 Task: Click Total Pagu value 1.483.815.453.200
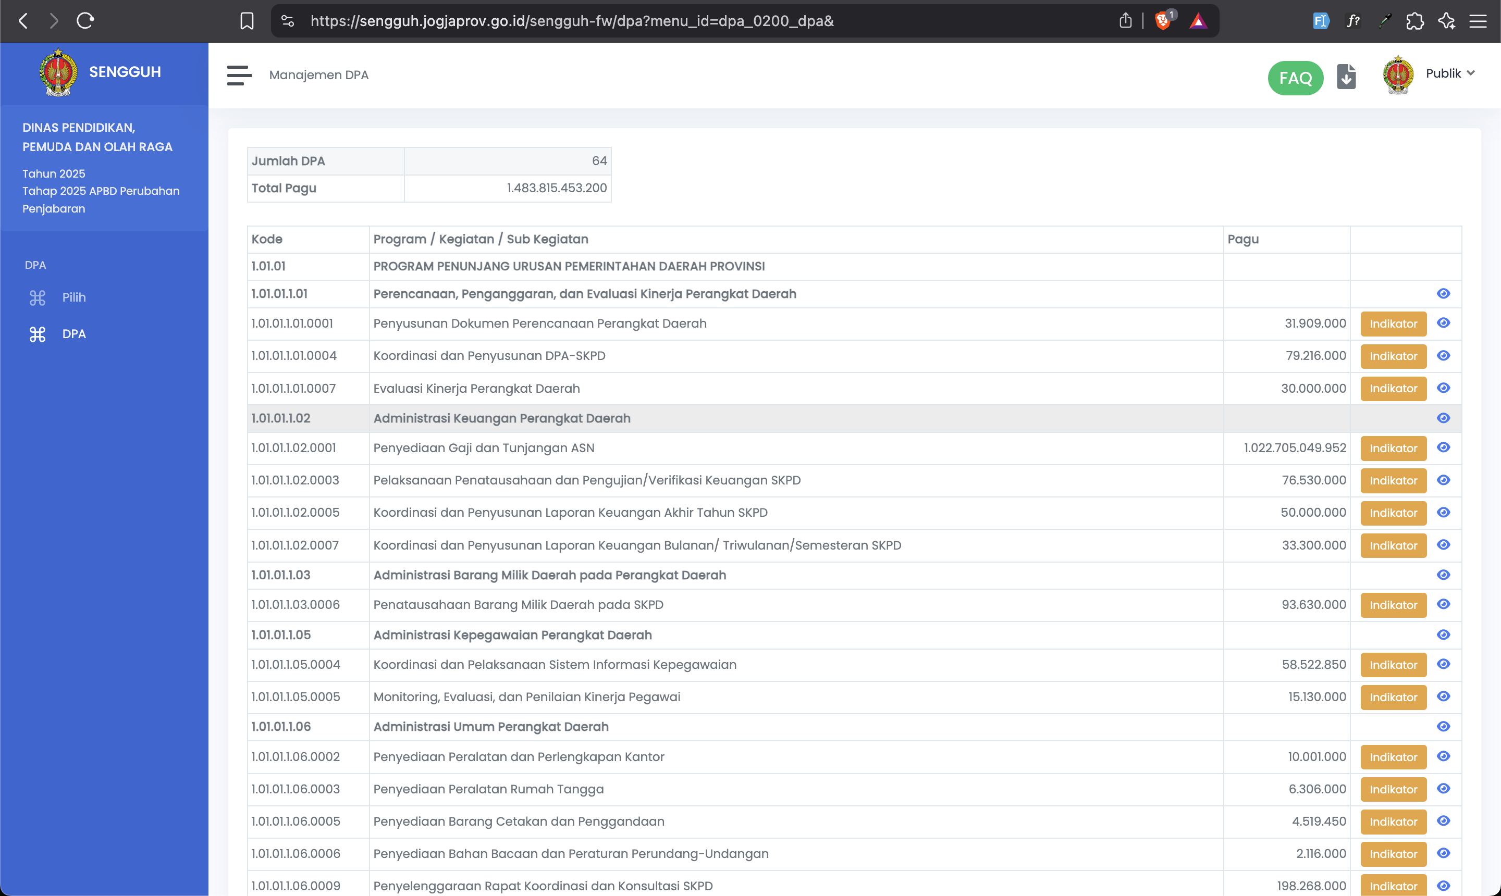(556, 188)
